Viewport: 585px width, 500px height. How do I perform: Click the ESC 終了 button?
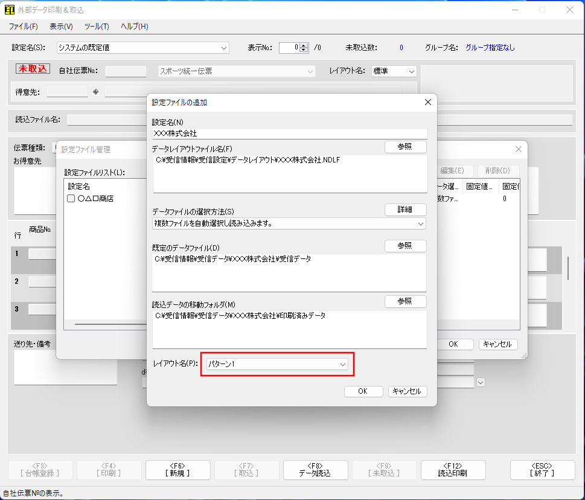click(543, 470)
